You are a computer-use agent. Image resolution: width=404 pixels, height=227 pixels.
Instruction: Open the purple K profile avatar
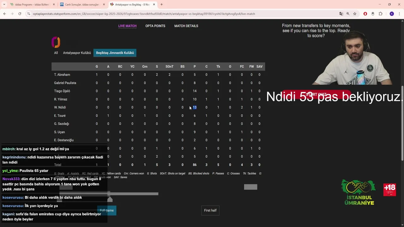(x=392, y=14)
